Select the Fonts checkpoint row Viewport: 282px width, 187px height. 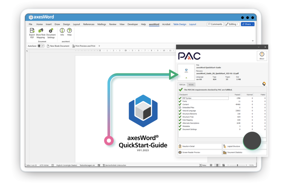tap(222, 101)
